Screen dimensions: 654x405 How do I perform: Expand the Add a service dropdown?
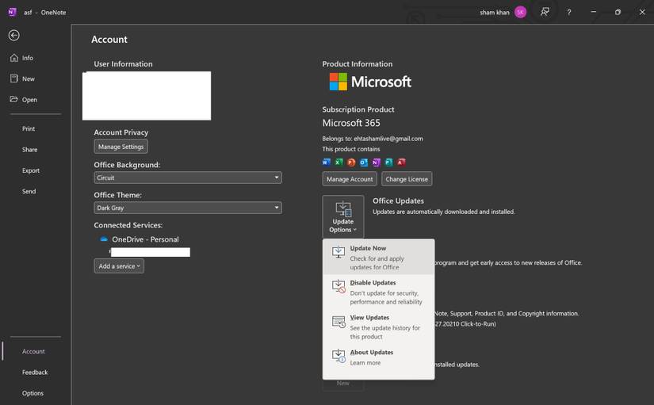pyautogui.click(x=119, y=266)
